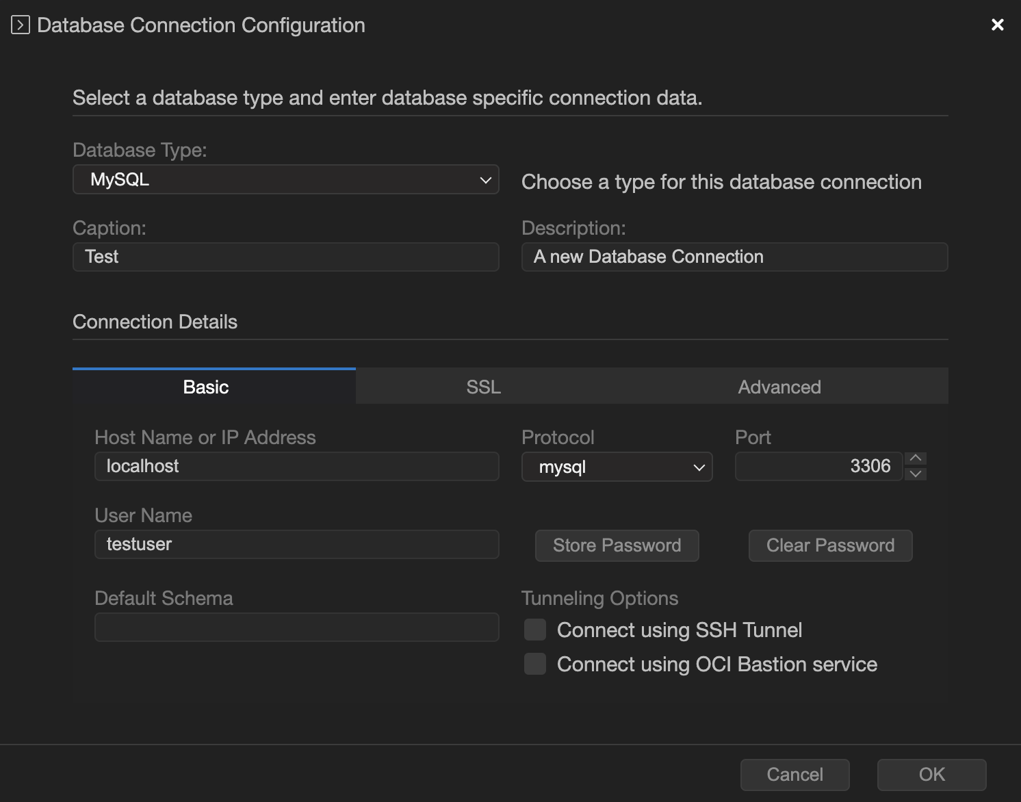The width and height of the screenshot is (1021, 802).
Task: Click the port decrement down arrow
Action: pyautogui.click(x=915, y=474)
